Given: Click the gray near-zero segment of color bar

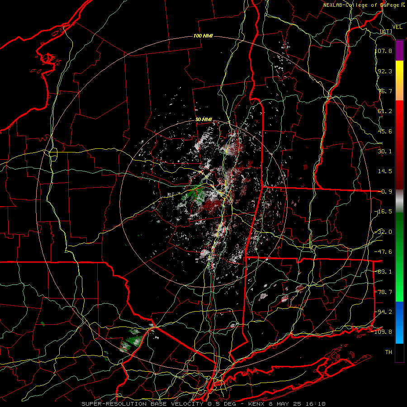Looking at the screenshot, I should point(399,201).
